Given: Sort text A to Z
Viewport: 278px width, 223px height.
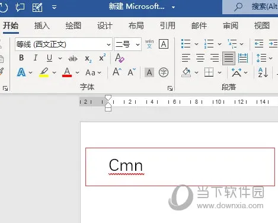Looking at the screenshot, I should pos(263,72).
